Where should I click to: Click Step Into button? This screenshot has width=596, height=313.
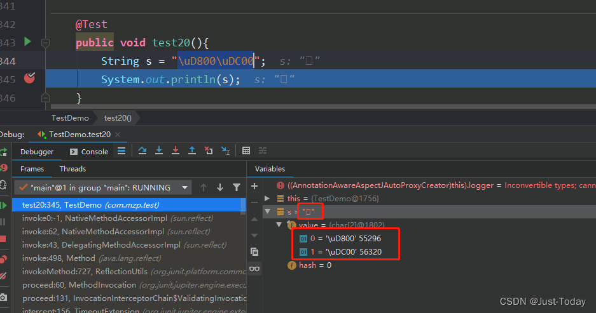(159, 151)
